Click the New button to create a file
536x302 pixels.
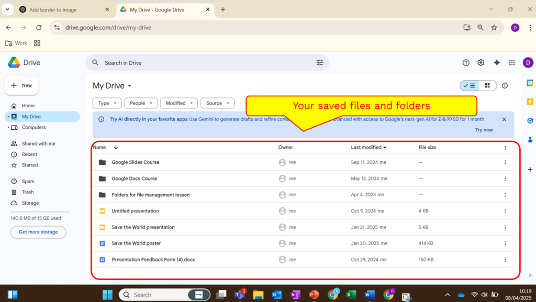coord(21,85)
